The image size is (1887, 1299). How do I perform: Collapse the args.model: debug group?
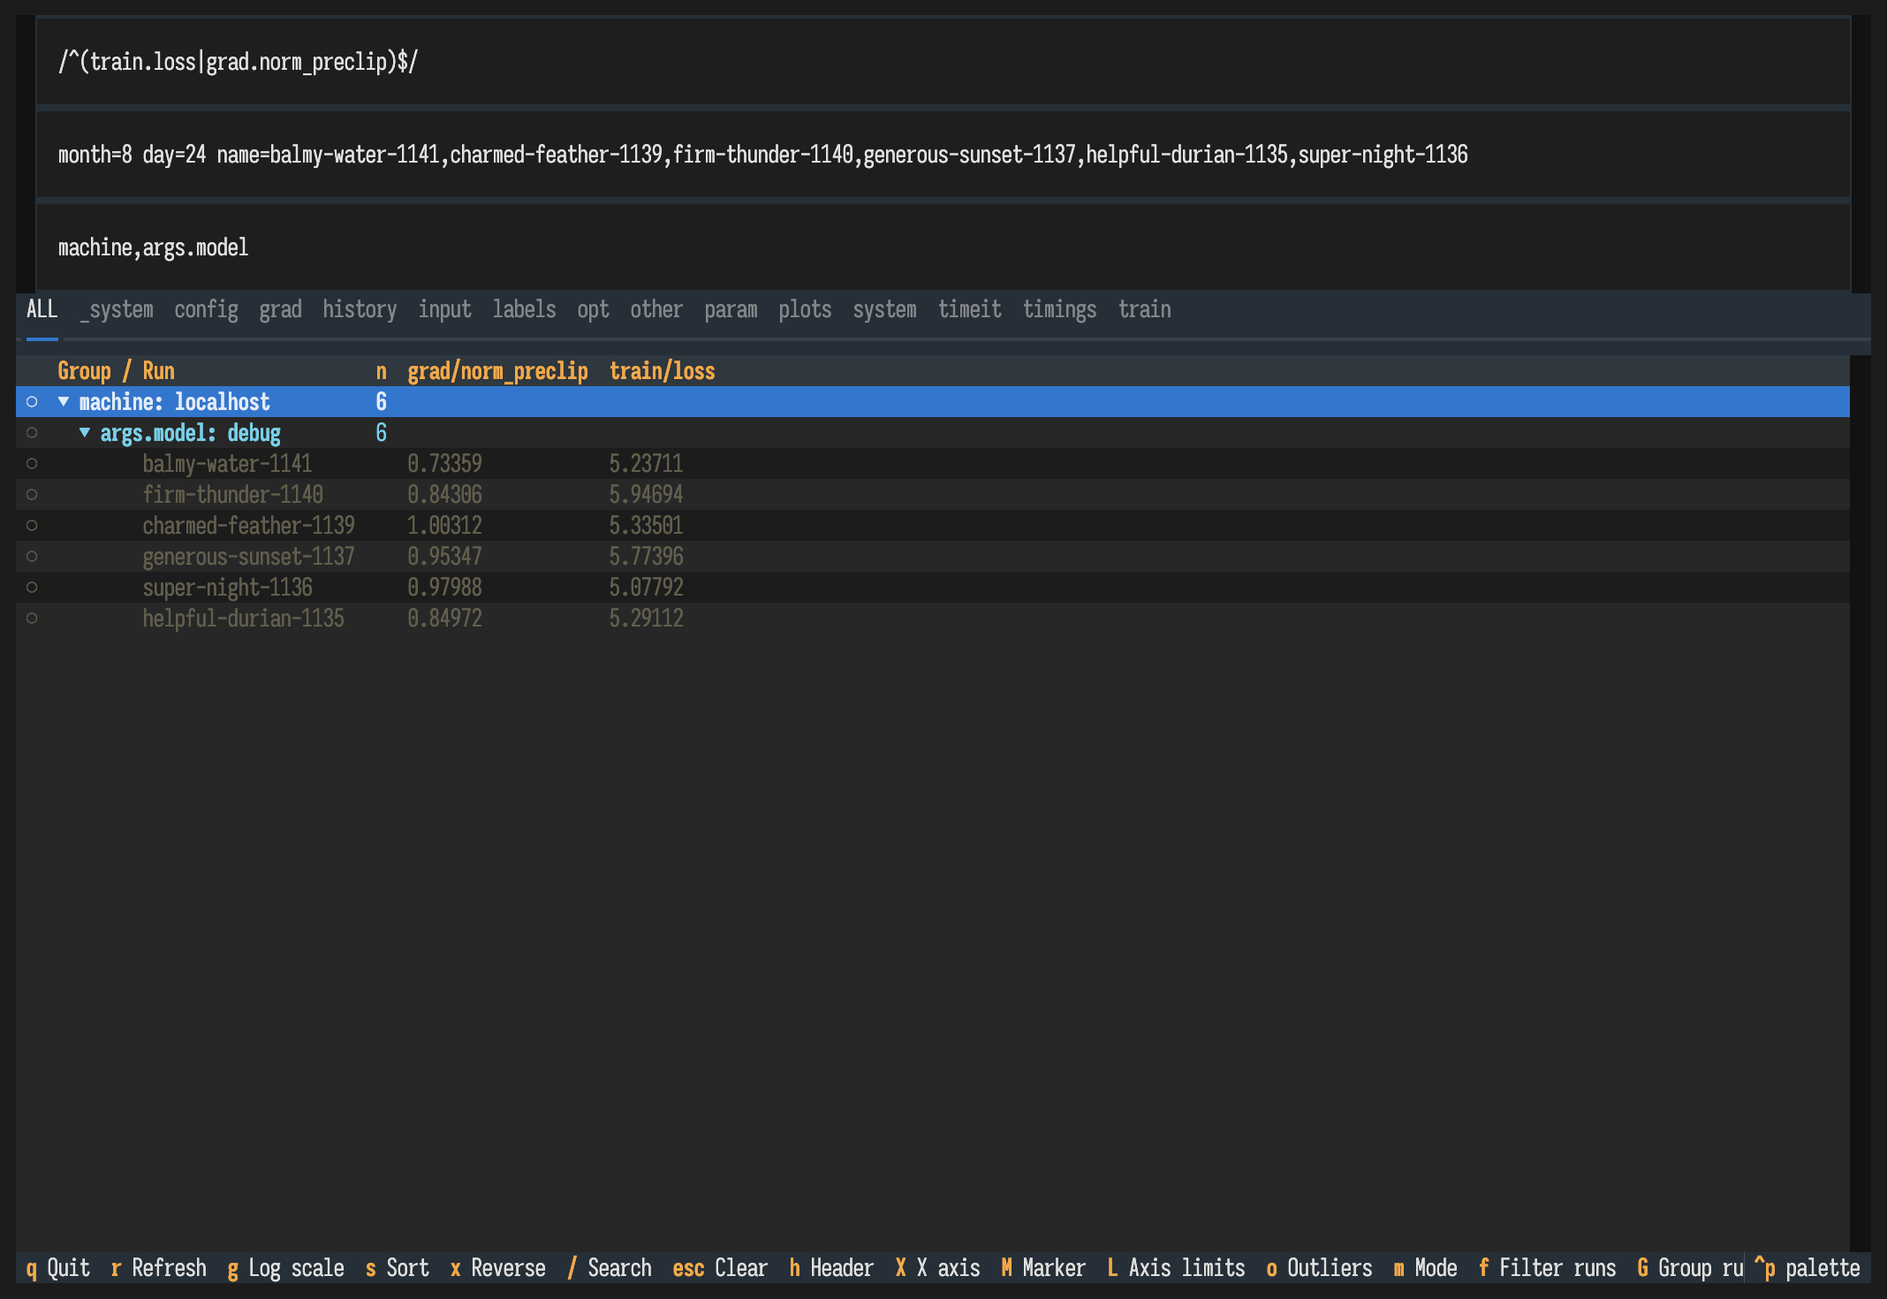85,433
